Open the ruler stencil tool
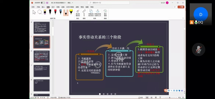Viewport: 215px width, 99px height. 84,13
